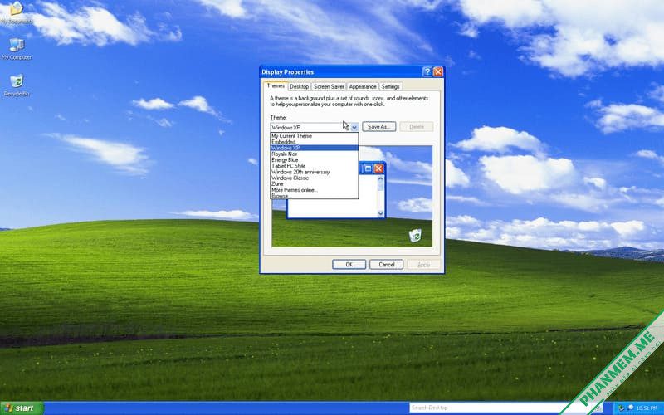Close the Display Properties dialog
This screenshot has width=664, height=415.
(438, 71)
